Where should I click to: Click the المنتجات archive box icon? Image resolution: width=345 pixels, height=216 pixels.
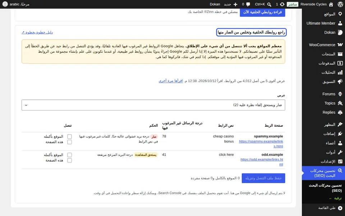point(340,54)
